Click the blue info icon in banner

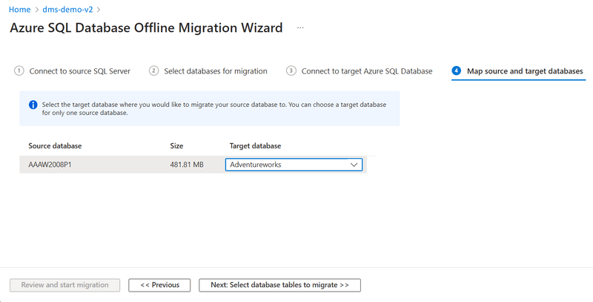(x=33, y=105)
